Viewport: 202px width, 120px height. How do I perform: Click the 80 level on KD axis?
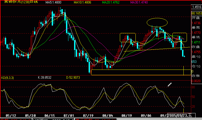tap(193, 87)
